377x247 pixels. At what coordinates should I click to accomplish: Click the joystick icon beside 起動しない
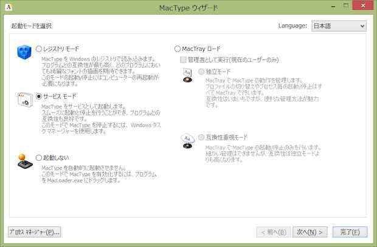pyautogui.click(x=24, y=160)
